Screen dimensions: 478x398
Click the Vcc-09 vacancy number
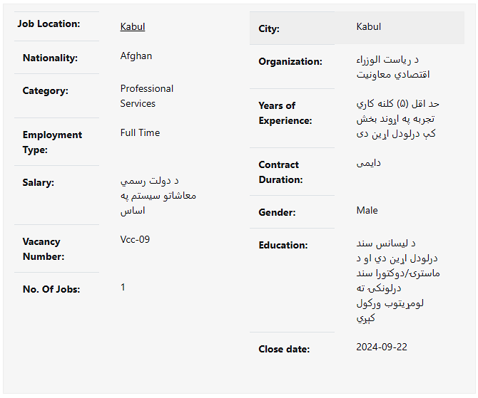tap(136, 240)
